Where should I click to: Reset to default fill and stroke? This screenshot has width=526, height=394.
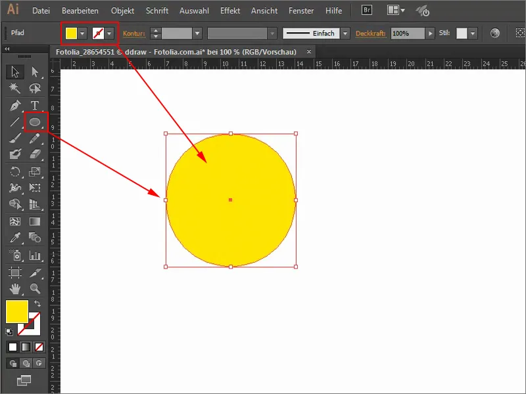click(x=9, y=332)
